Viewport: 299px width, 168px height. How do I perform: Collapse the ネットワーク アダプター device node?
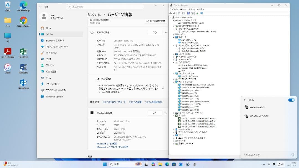[173, 82]
